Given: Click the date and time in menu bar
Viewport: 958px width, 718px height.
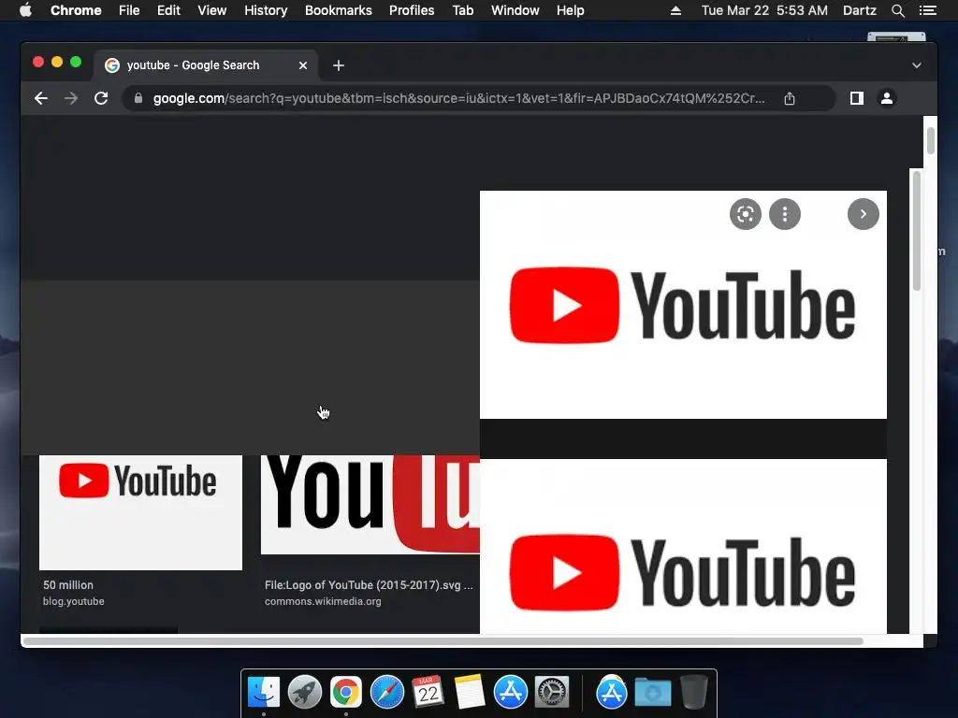Looking at the screenshot, I should point(764,10).
